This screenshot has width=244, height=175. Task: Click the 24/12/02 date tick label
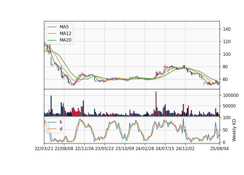tap(185, 149)
